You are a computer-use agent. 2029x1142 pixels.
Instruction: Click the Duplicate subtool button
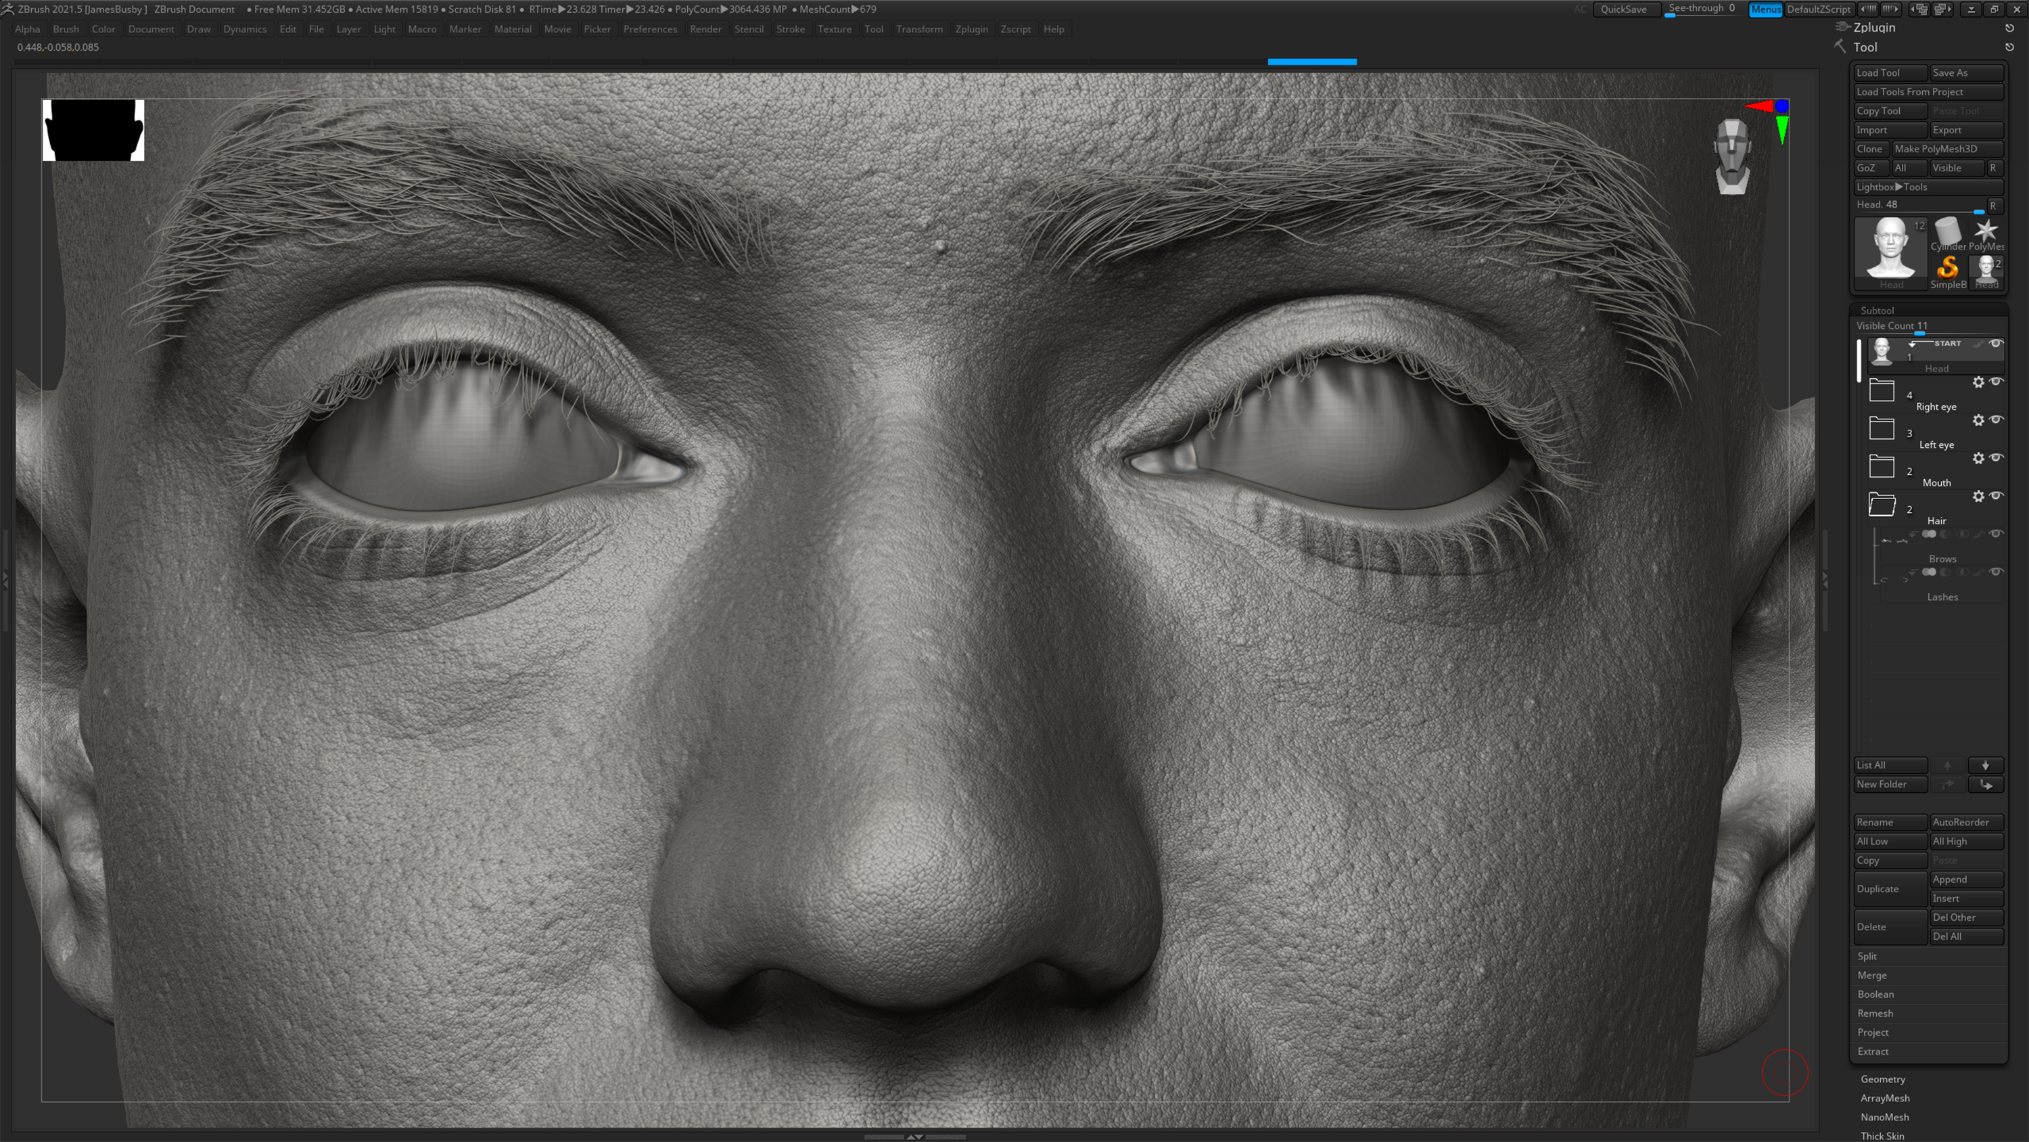pyautogui.click(x=1889, y=889)
